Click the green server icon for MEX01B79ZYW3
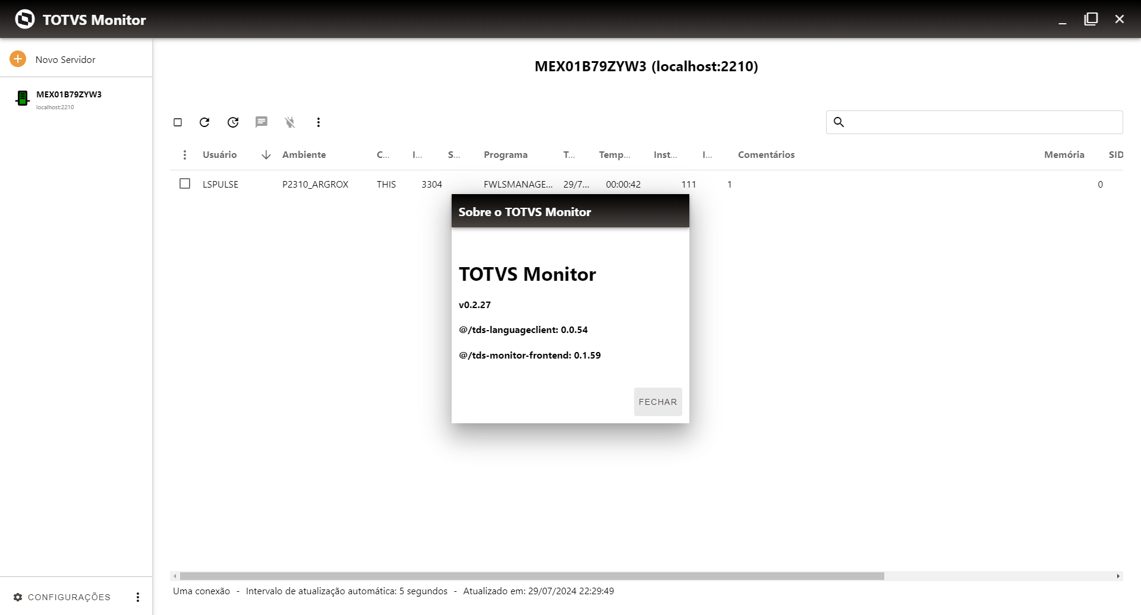This screenshot has width=1141, height=615. pyautogui.click(x=23, y=99)
